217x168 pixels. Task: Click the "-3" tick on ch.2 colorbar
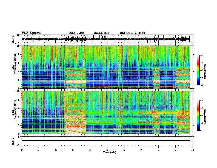click(x=202, y=101)
